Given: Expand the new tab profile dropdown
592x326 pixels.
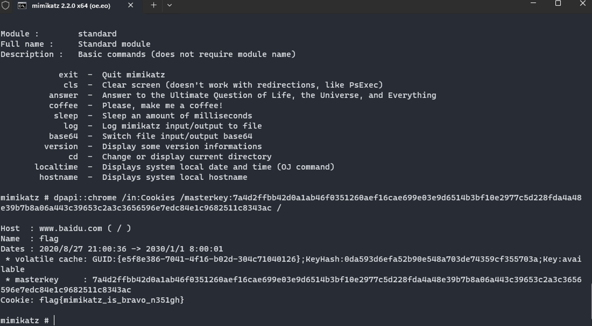Looking at the screenshot, I should (170, 6).
